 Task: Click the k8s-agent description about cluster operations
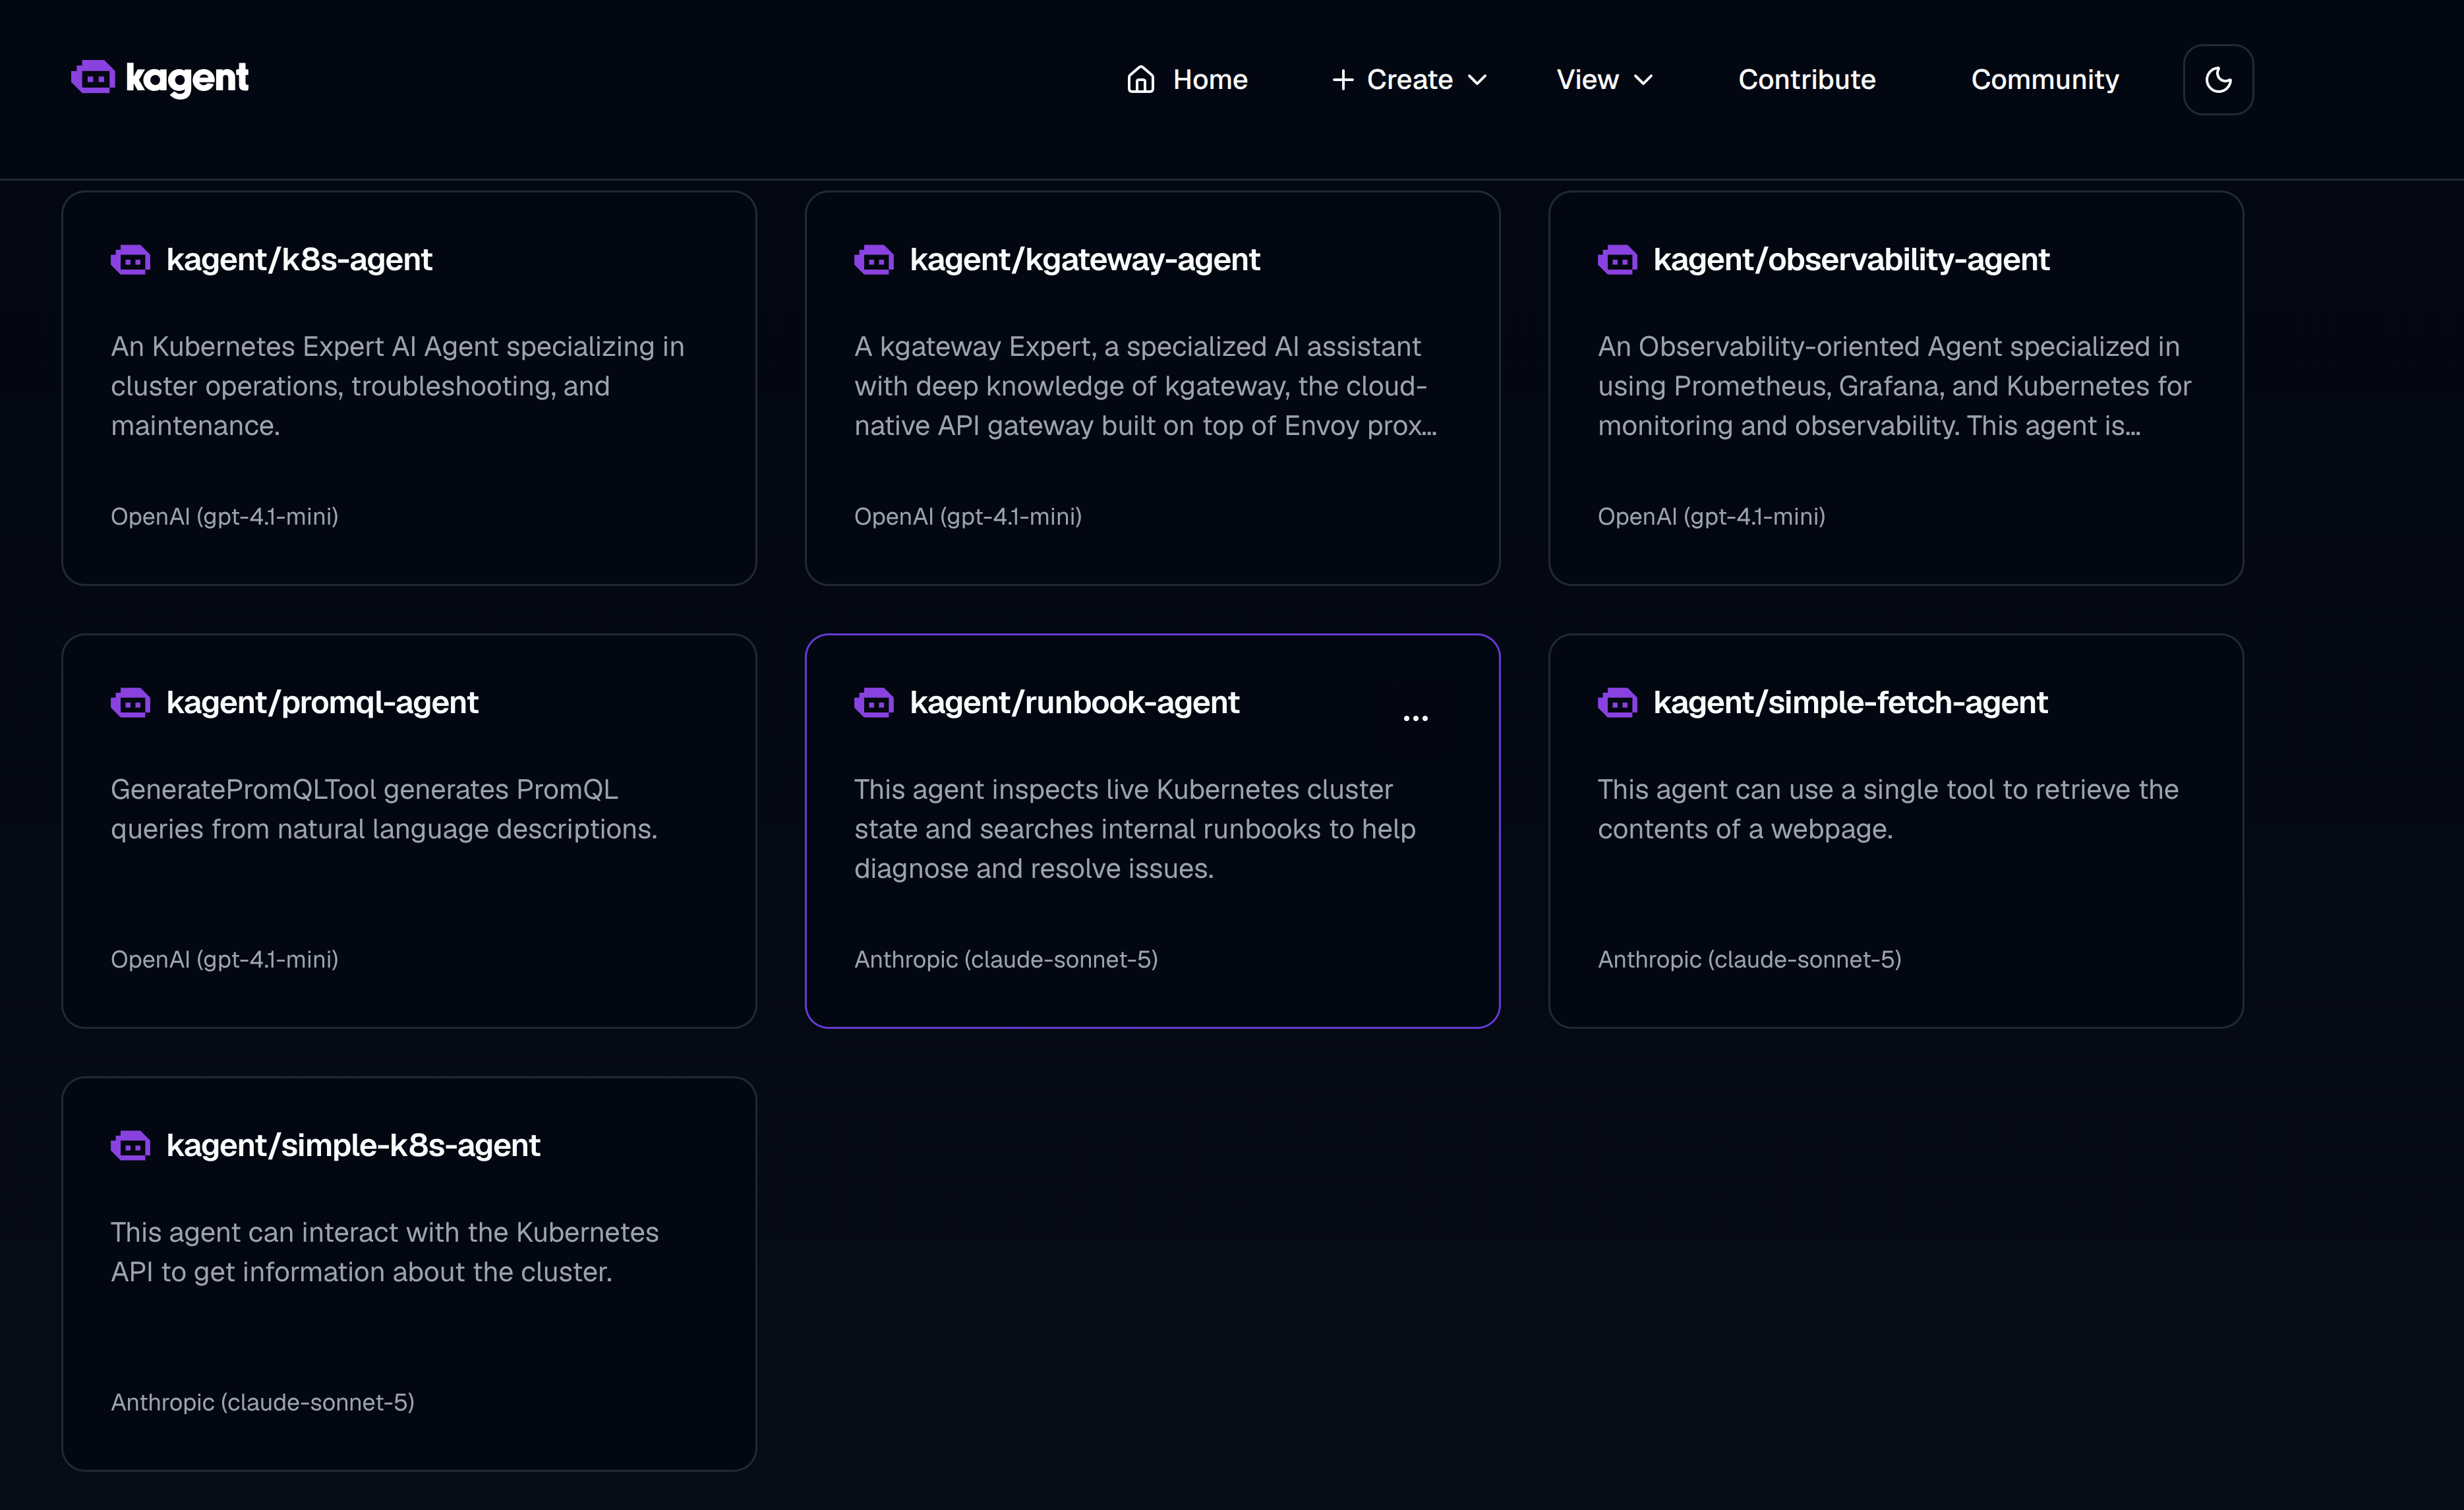pos(398,386)
